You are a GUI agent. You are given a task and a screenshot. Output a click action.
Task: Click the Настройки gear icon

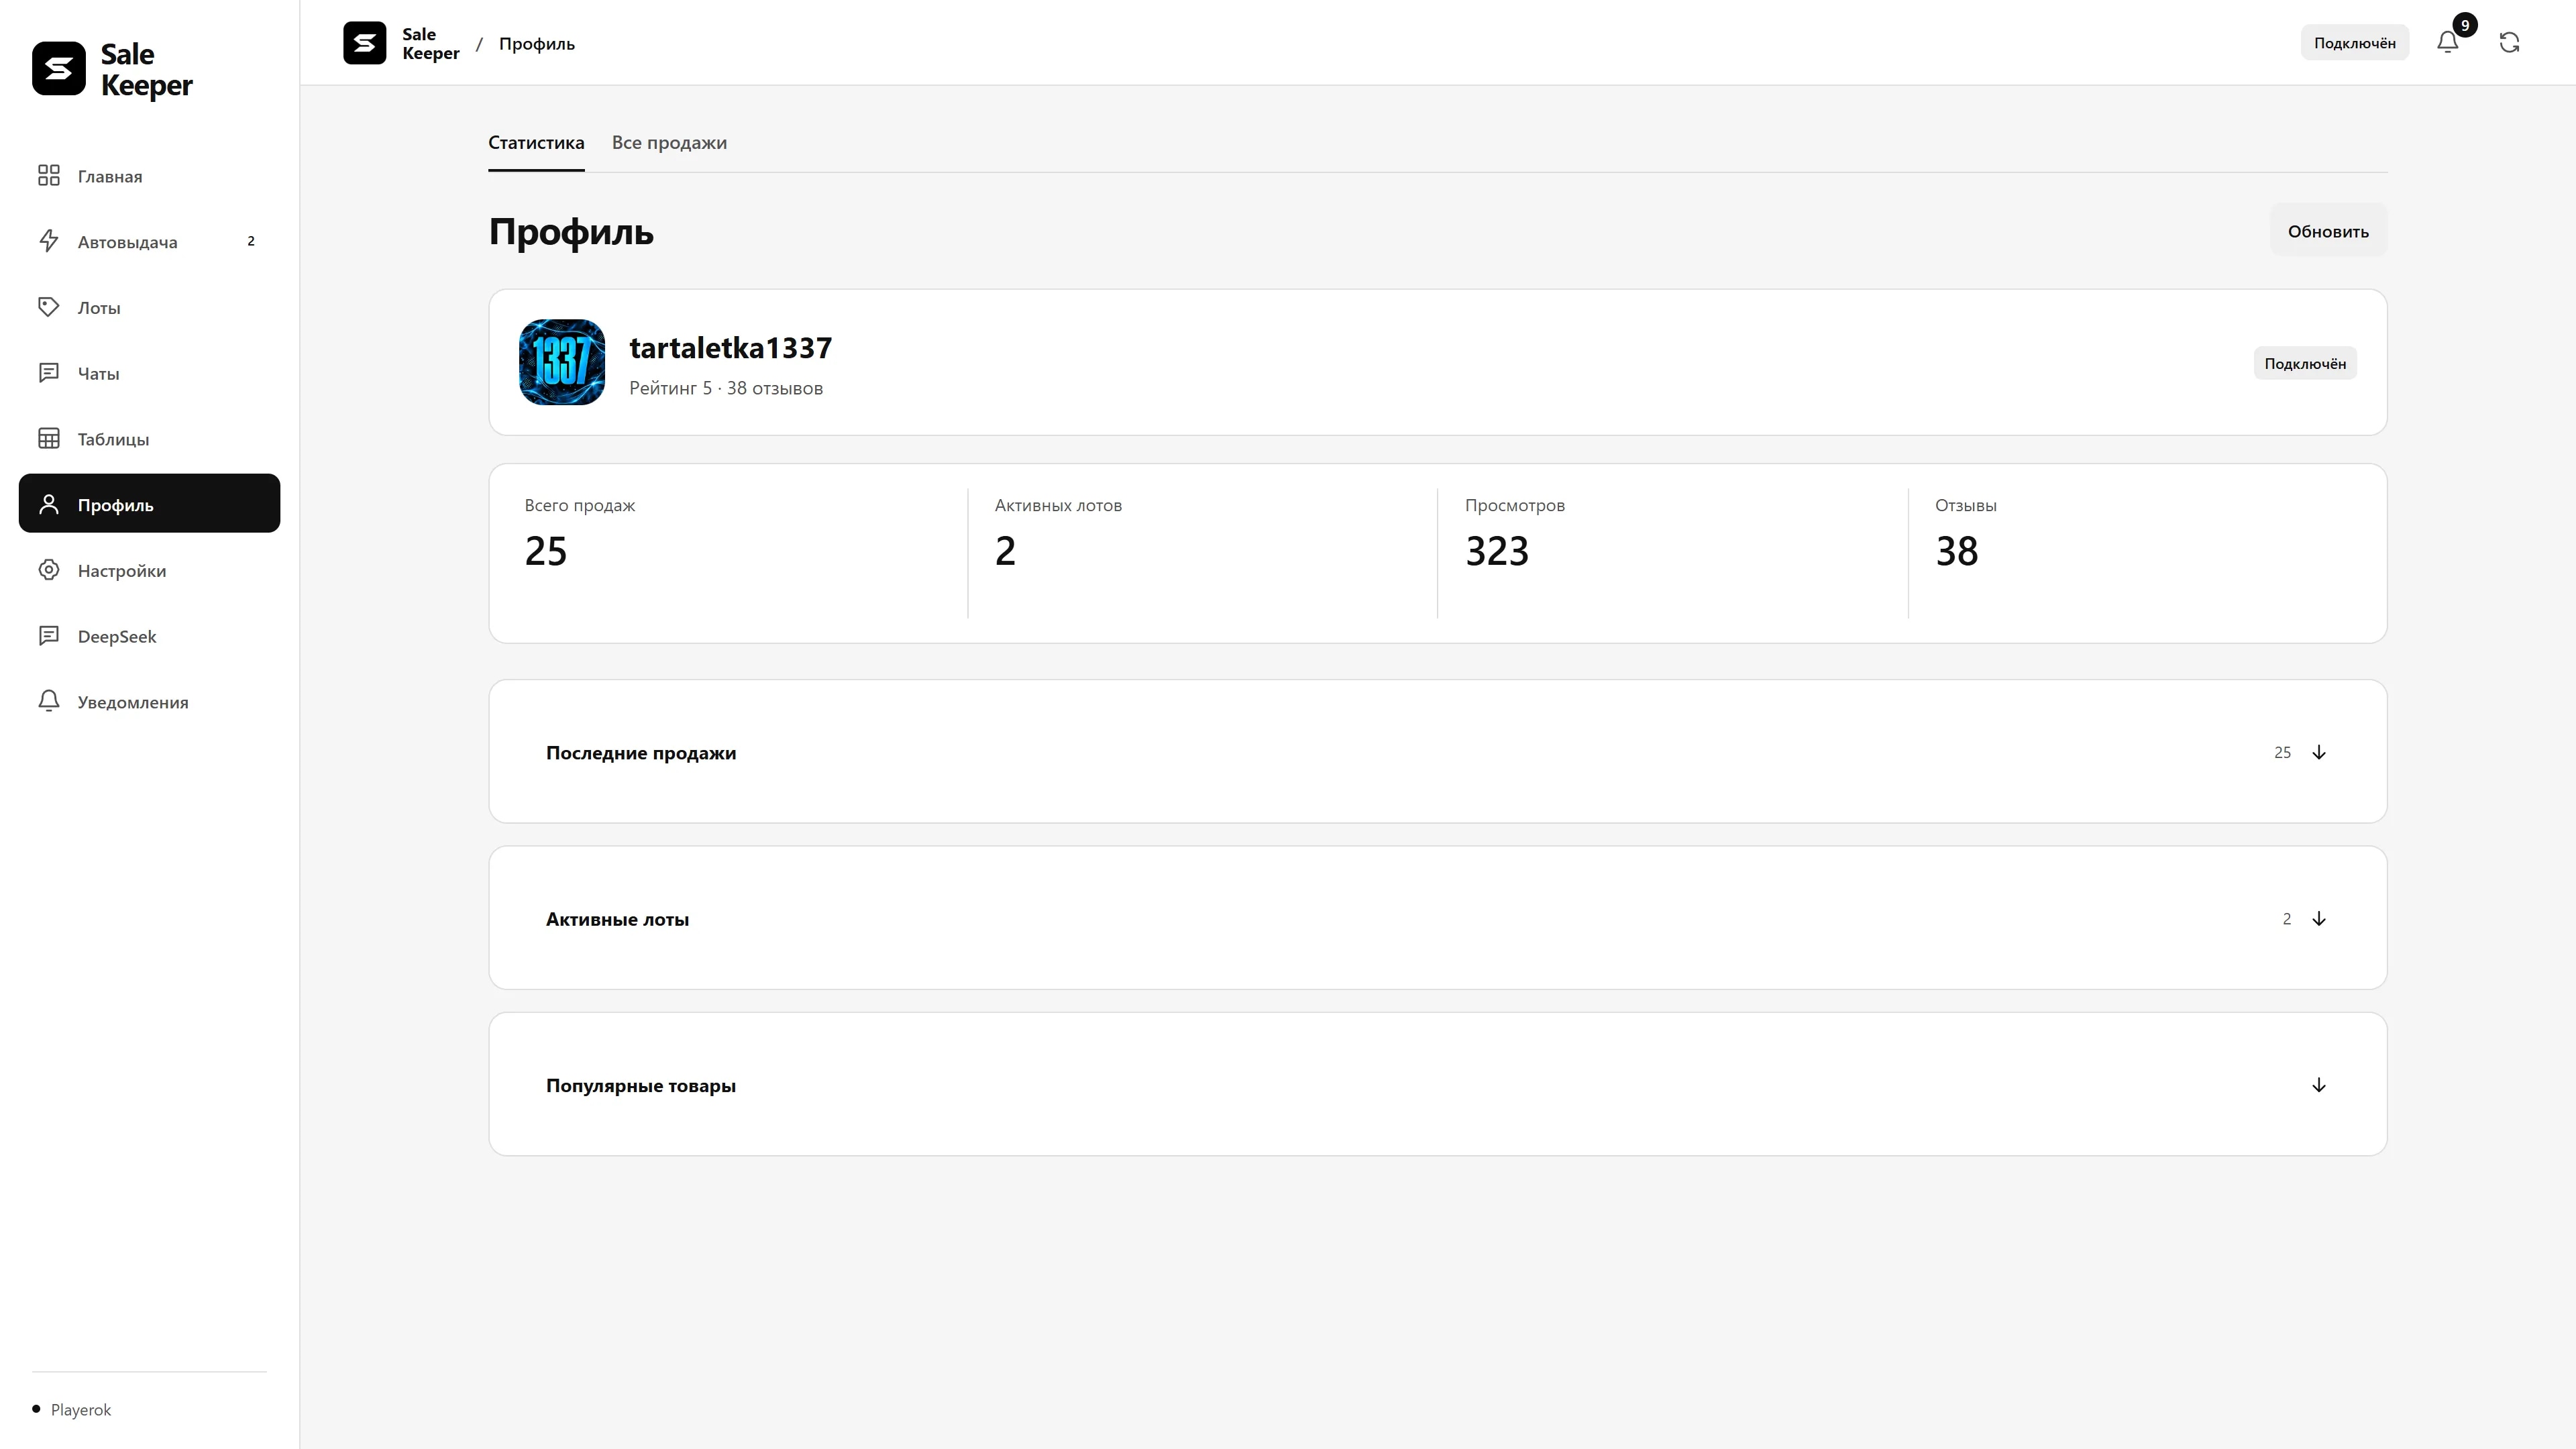pos(48,570)
